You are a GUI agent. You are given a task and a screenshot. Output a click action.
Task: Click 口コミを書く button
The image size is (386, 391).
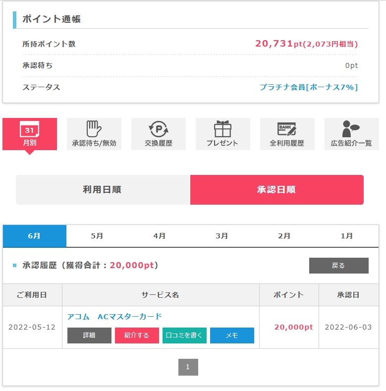pos(184,335)
